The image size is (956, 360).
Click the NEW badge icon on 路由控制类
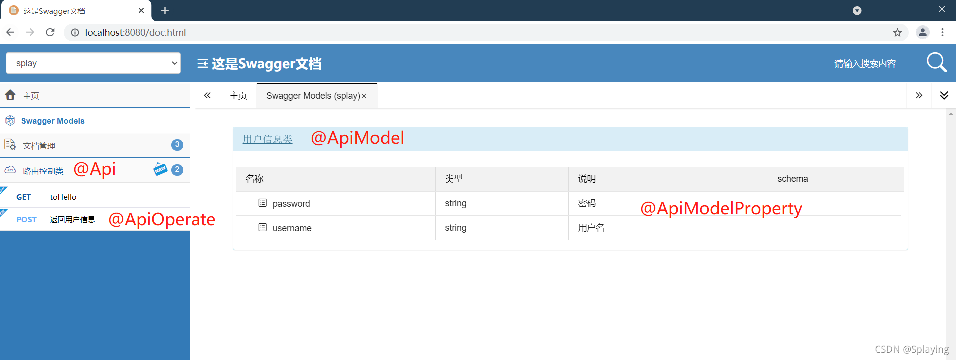coord(160,169)
